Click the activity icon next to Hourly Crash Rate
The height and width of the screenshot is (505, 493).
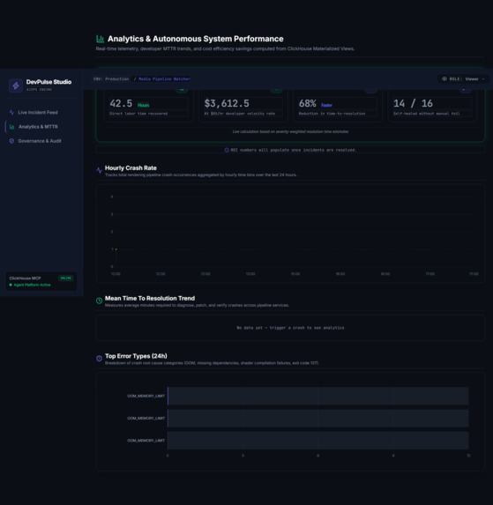100,170
